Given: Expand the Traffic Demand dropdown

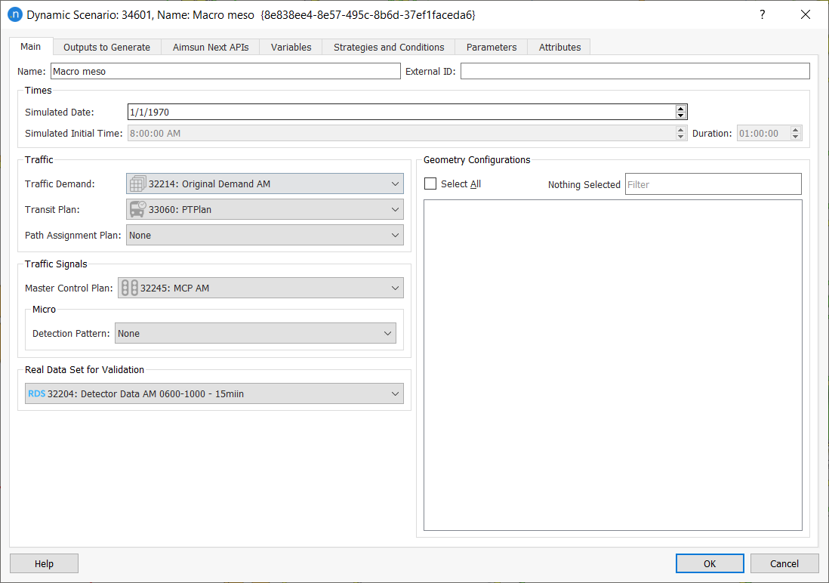Looking at the screenshot, I should click(x=395, y=184).
